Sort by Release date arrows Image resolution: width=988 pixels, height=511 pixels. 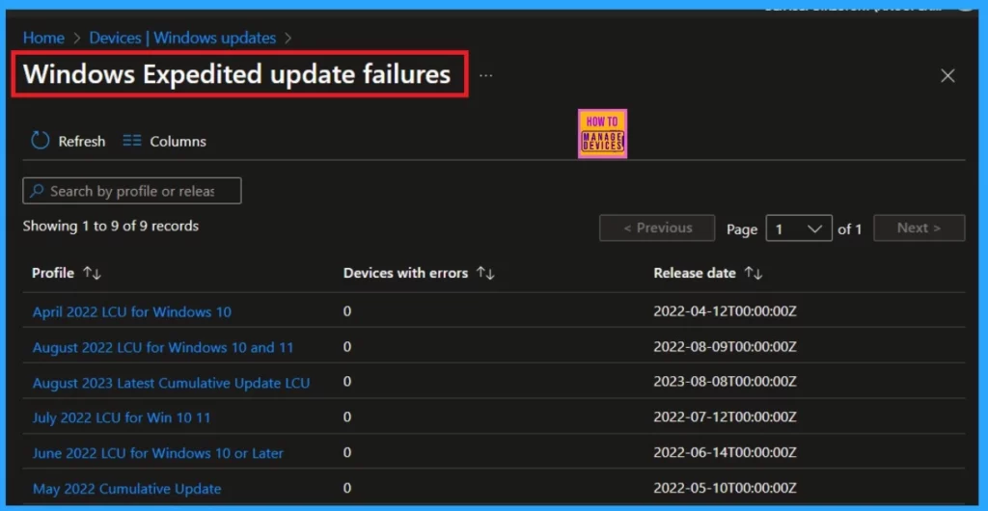[x=753, y=273]
